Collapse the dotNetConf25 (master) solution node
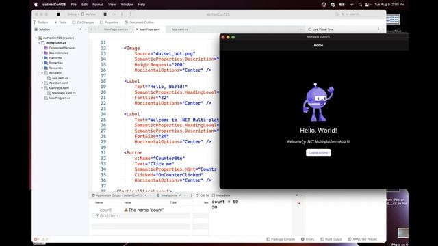 36,38
